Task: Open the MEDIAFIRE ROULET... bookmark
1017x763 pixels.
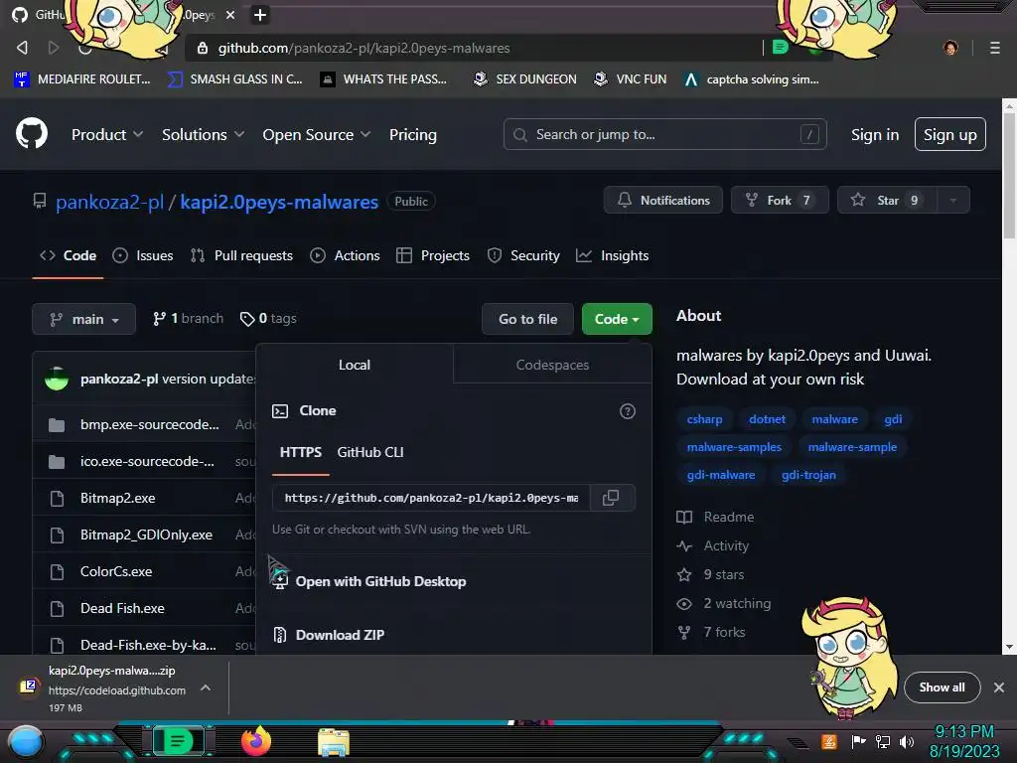Action: coord(82,79)
